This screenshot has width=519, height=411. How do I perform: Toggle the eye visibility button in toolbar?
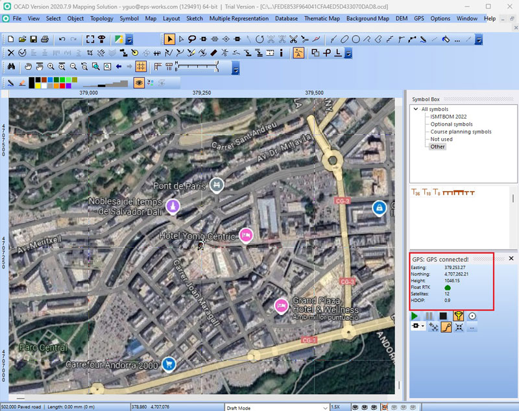pos(139,82)
